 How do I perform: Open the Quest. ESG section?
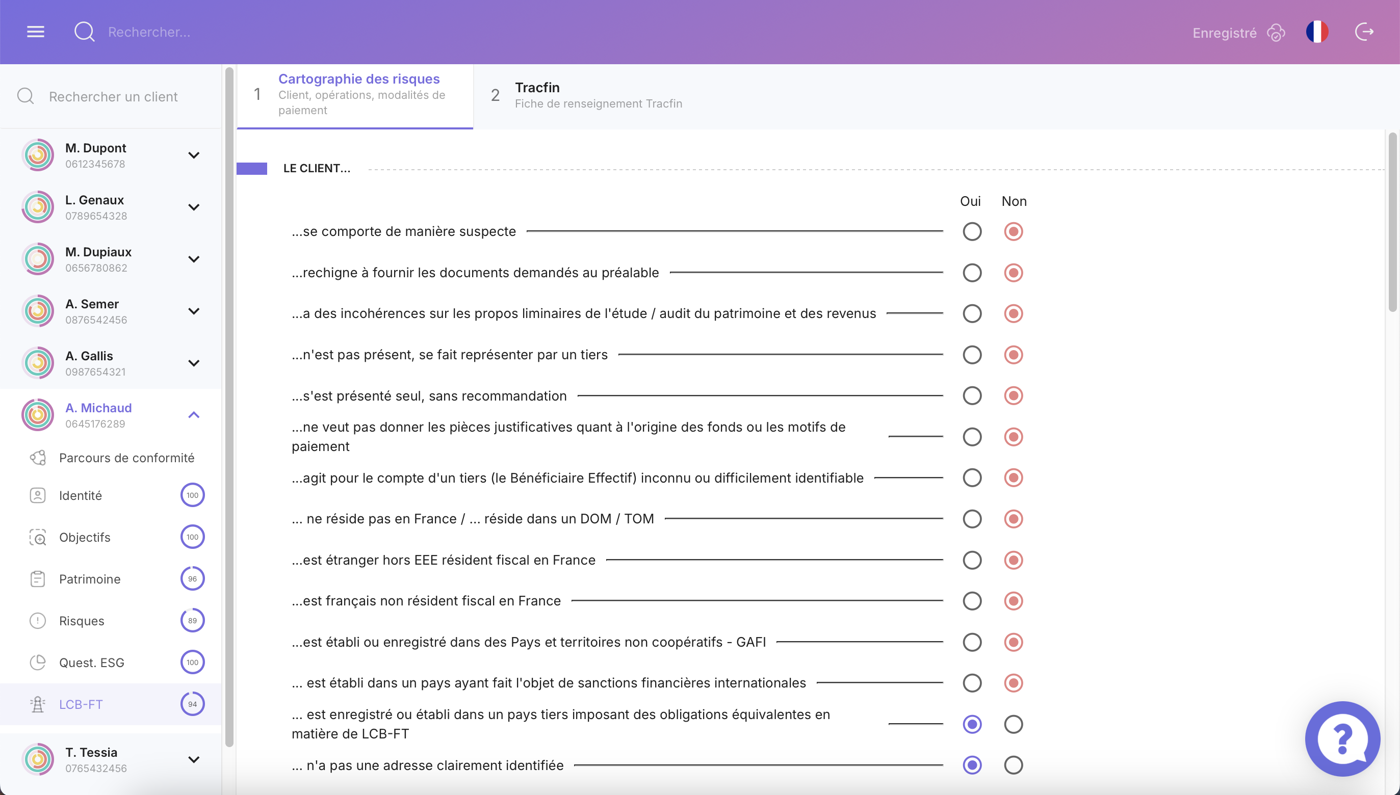(91, 662)
